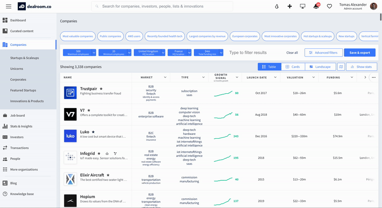382x208 pixels.
Task: Click the star next to Elixir Aircraft
Action: (x=108, y=175)
